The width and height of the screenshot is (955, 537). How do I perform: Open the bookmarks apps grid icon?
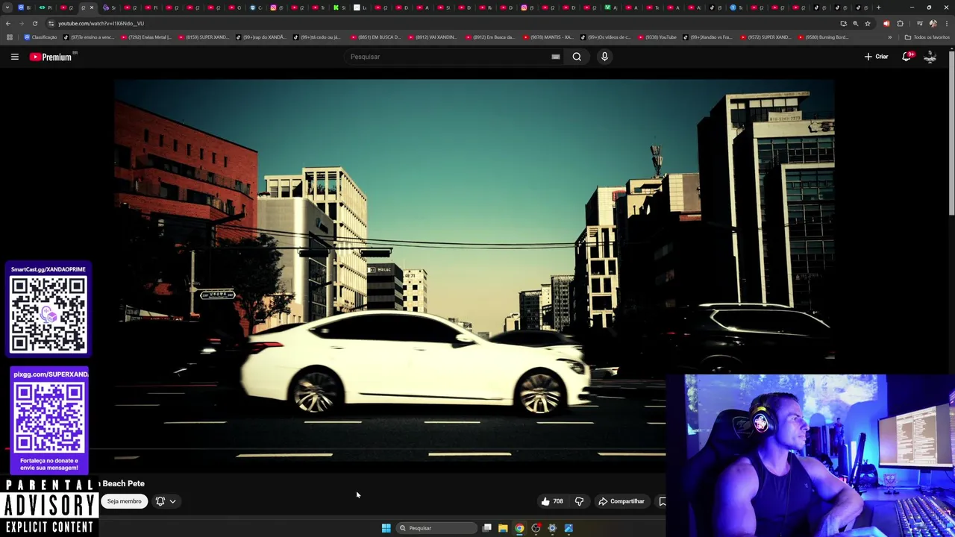pos(9,37)
